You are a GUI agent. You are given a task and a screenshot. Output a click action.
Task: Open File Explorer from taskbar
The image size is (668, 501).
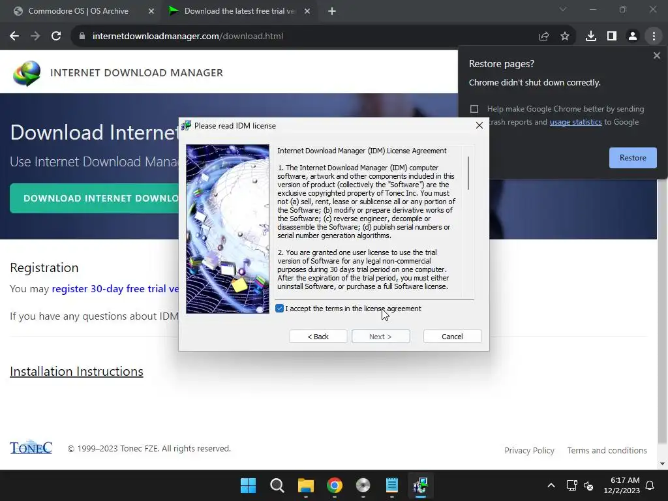(x=305, y=485)
